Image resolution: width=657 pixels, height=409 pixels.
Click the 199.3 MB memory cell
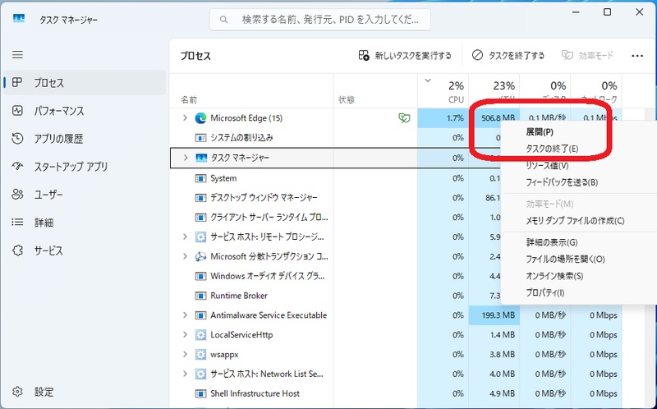(x=494, y=315)
